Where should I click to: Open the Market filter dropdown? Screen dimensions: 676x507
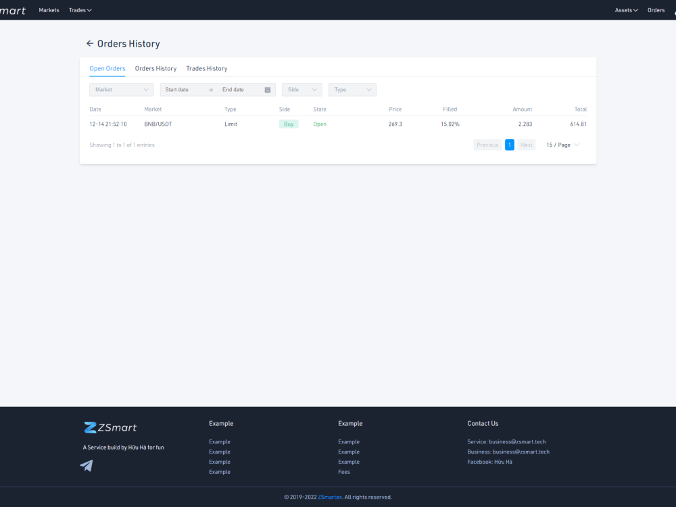[121, 90]
